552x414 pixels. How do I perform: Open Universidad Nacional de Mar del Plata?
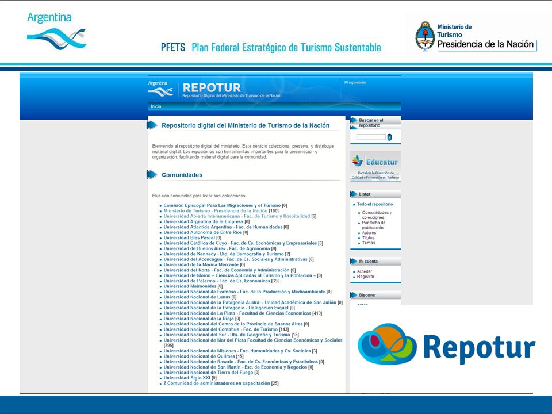(253, 340)
